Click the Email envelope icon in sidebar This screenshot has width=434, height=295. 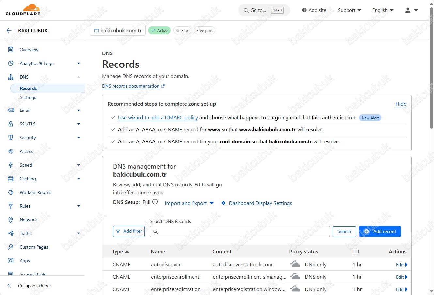click(11, 110)
